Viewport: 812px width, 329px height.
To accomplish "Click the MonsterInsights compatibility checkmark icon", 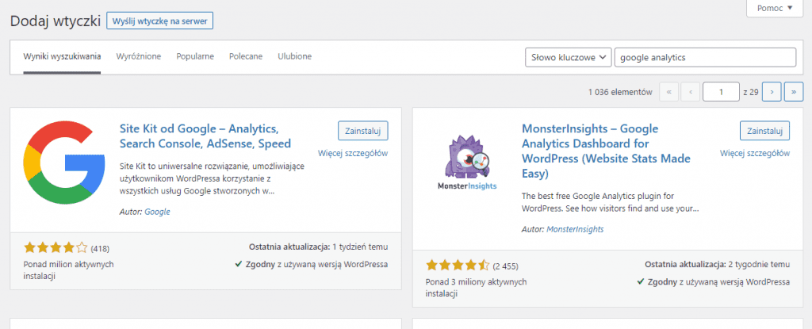I will (x=641, y=282).
